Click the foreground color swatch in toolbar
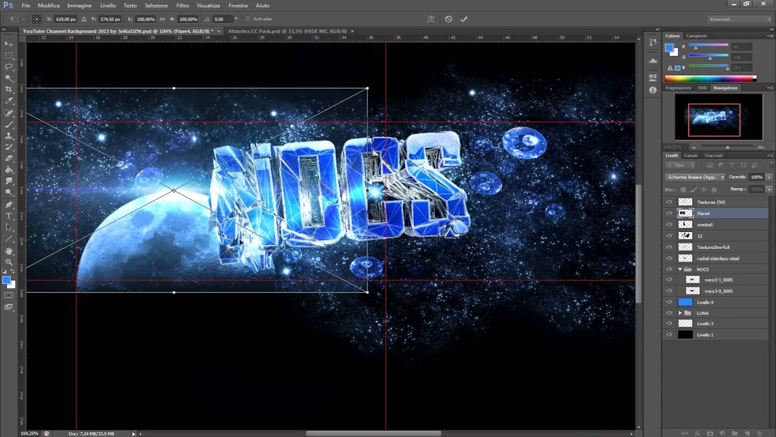The width and height of the screenshot is (776, 437). 7,280
